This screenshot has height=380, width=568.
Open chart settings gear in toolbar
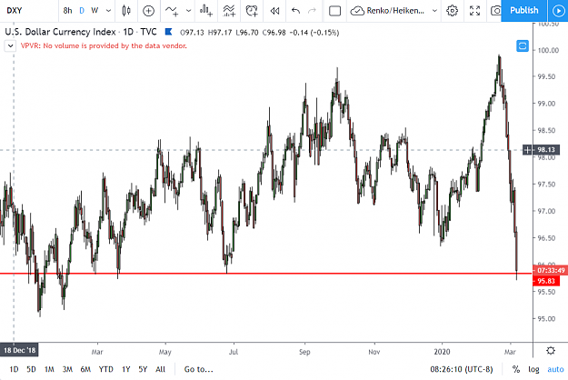[x=452, y=11]
